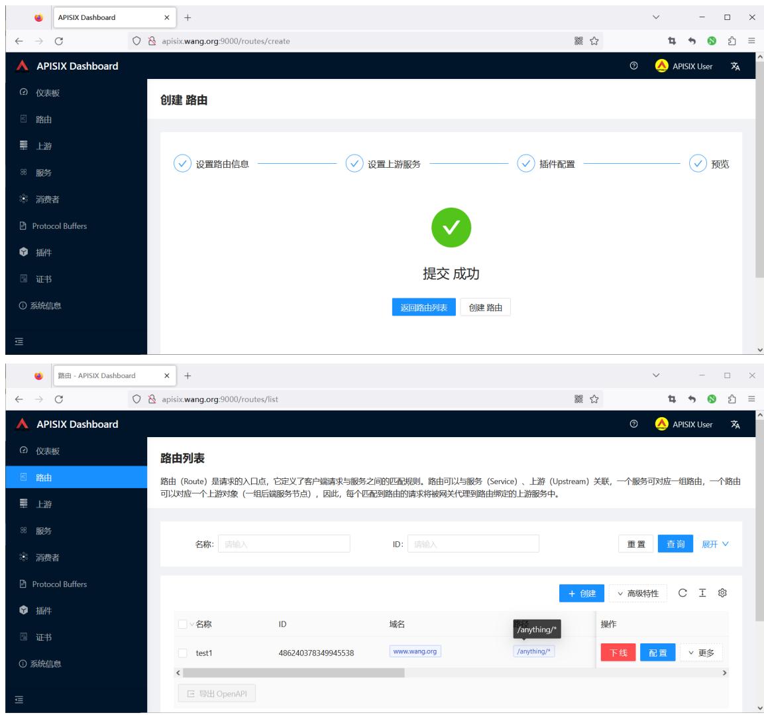Click + 创建 button in route list
The height and width of the screenshot is (715, 764).
(582, 593)
